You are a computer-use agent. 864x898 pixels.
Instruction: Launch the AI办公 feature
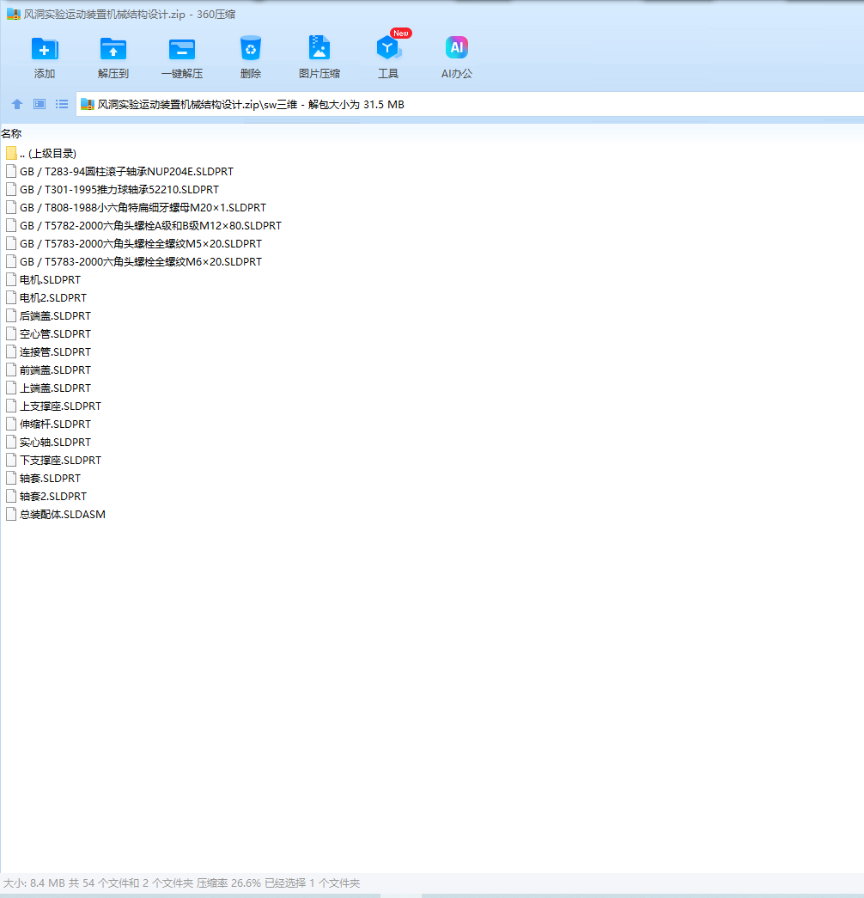(x=456, y=57)
